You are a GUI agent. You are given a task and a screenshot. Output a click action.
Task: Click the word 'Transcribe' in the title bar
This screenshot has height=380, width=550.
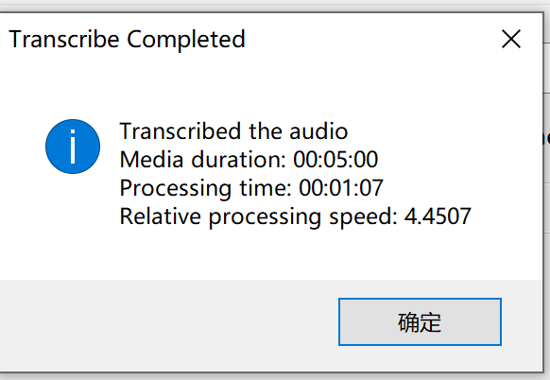(64, 39)
